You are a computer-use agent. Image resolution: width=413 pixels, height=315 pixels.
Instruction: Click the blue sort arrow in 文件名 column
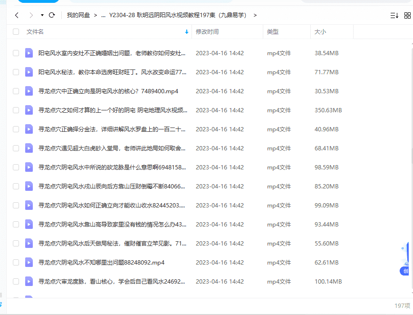click(186, 32)
